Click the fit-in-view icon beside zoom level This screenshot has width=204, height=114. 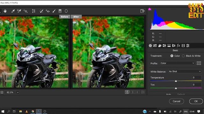point(2,92)
